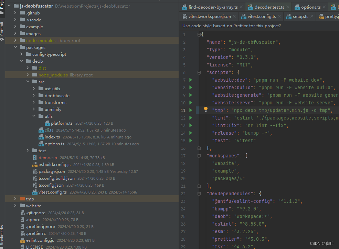Expand the dist folder
Screen dimensions: 339x249
(28, 68)
